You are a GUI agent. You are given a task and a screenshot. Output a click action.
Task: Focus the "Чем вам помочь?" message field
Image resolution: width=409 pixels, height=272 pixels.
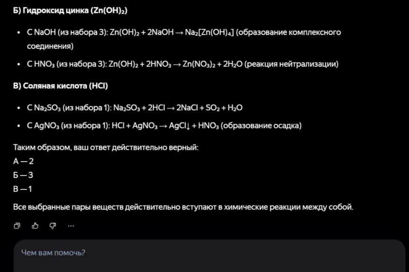tap(208, 253)
